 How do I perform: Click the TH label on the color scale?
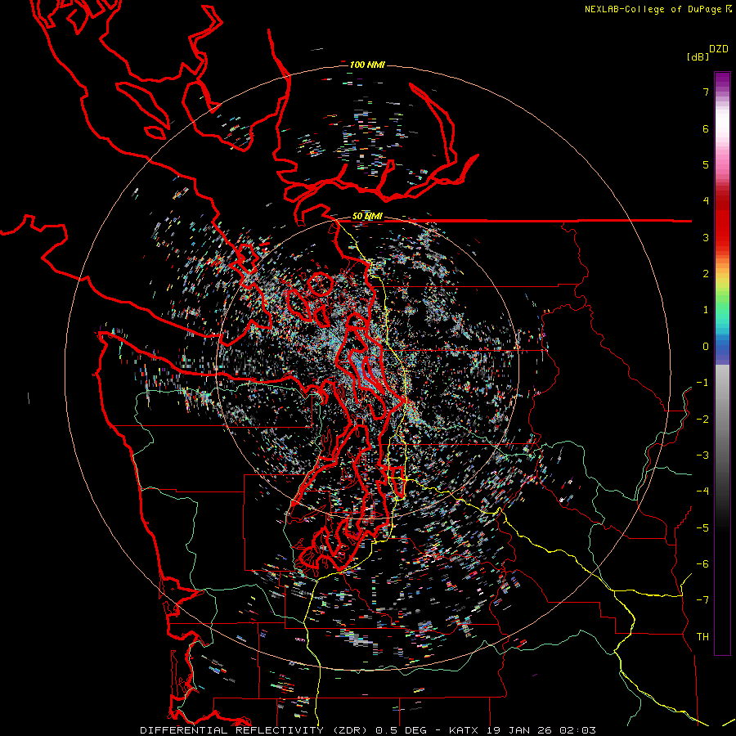[x=702, y=637]
